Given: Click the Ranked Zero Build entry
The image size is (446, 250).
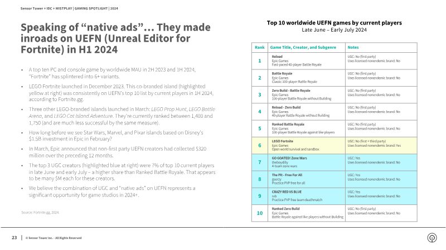Looking at the screenshot, I should pos(285,209).
